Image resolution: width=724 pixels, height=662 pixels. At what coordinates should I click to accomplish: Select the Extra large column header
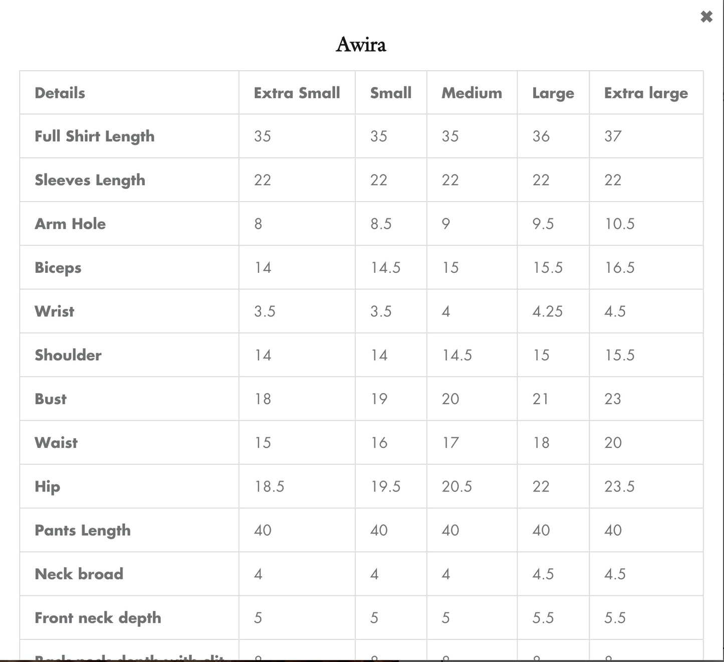click(x=646, y=93)
